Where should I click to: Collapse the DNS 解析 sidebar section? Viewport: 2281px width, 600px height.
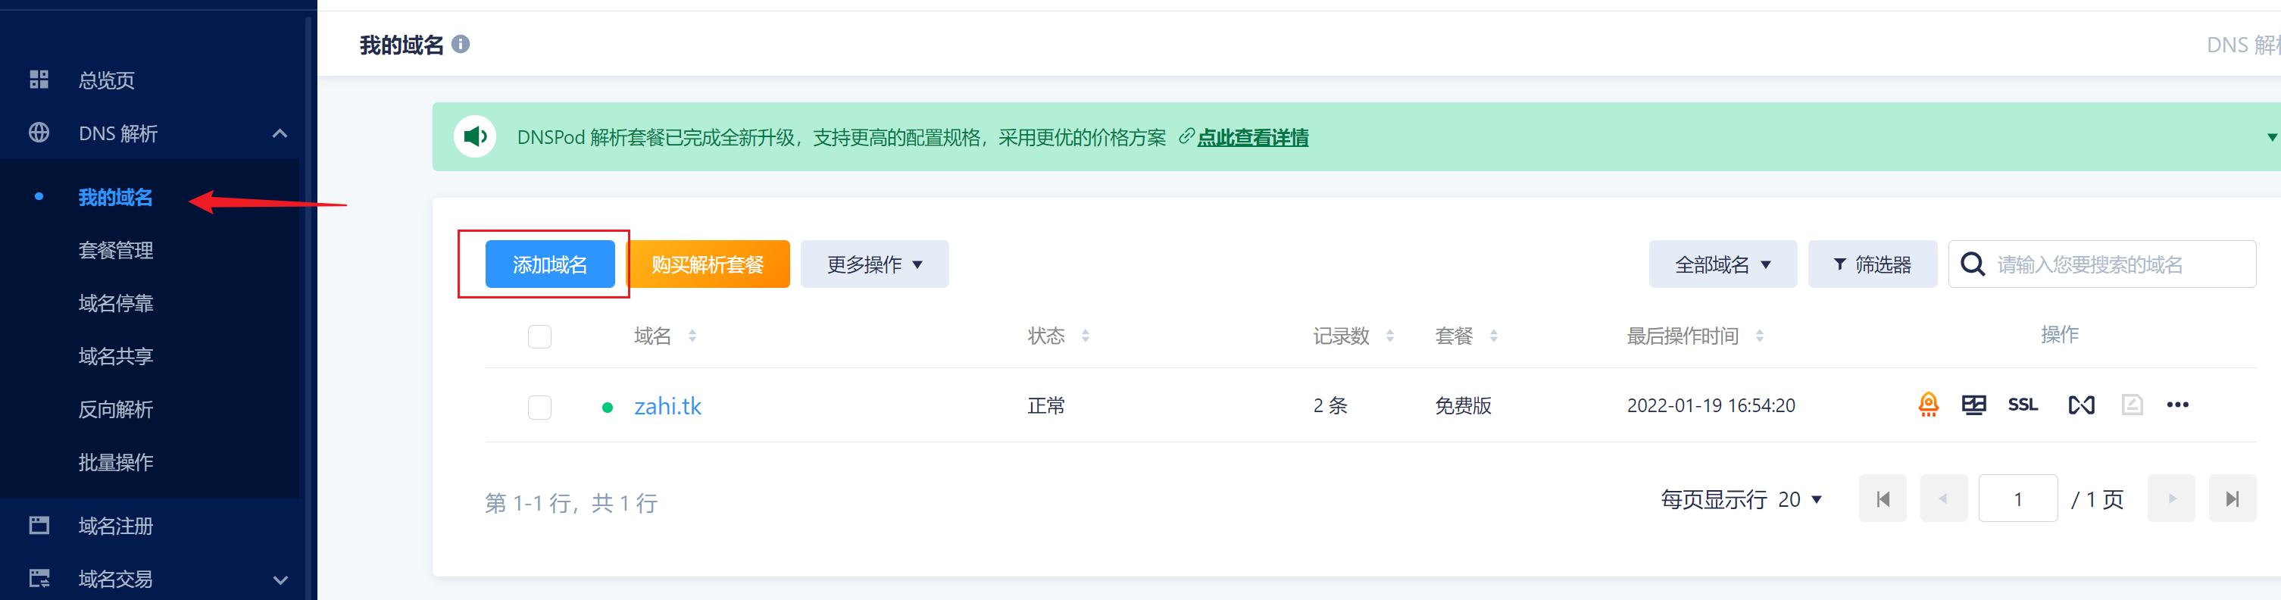(280, 133)
